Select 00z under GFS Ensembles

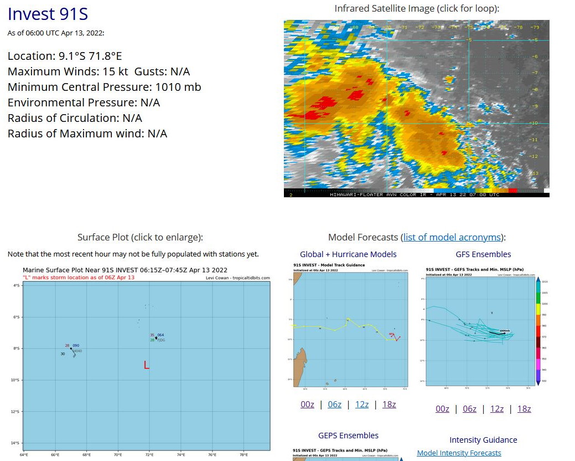[442, 409]
